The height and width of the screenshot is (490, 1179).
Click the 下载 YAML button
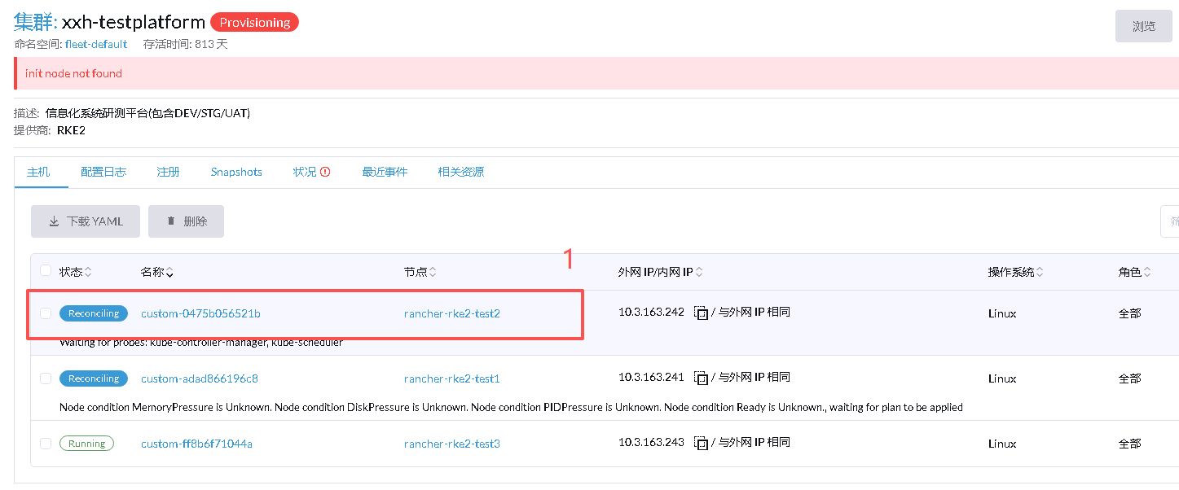tap(86, 221)
